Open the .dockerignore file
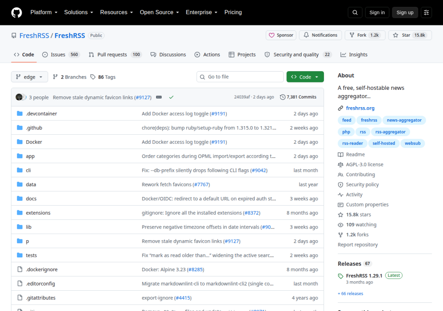Viewport: 443px width, 311px height. (42, 270)
